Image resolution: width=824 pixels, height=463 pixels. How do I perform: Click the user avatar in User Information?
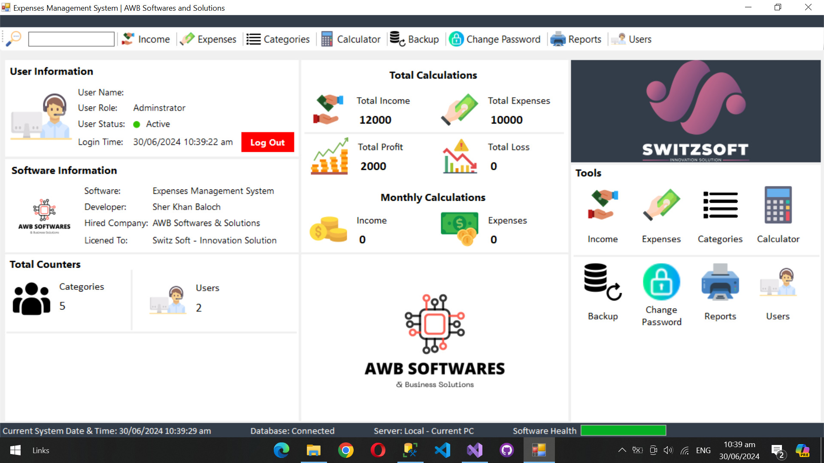tap(41, 117)
